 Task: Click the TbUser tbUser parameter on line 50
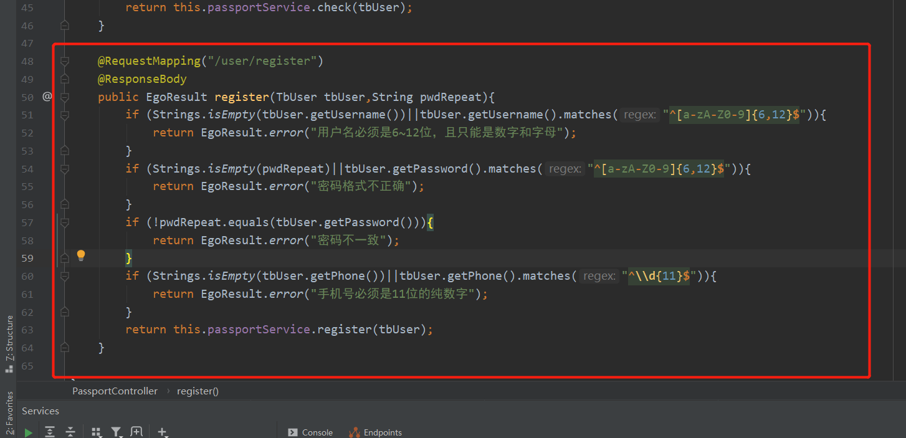(320, 97)
